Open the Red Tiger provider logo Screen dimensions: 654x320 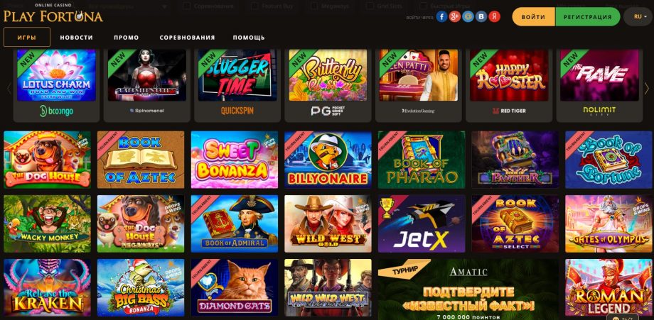[x=509, y=111]
